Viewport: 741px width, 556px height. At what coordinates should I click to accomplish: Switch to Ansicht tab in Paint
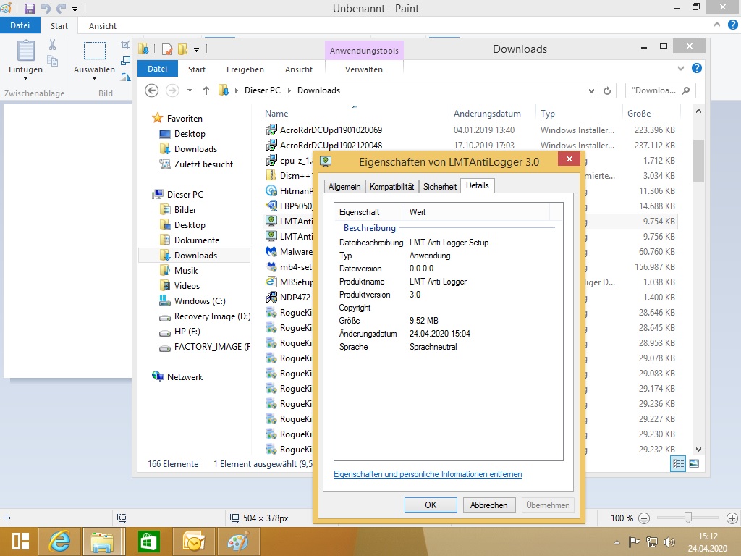click(103, 26)
